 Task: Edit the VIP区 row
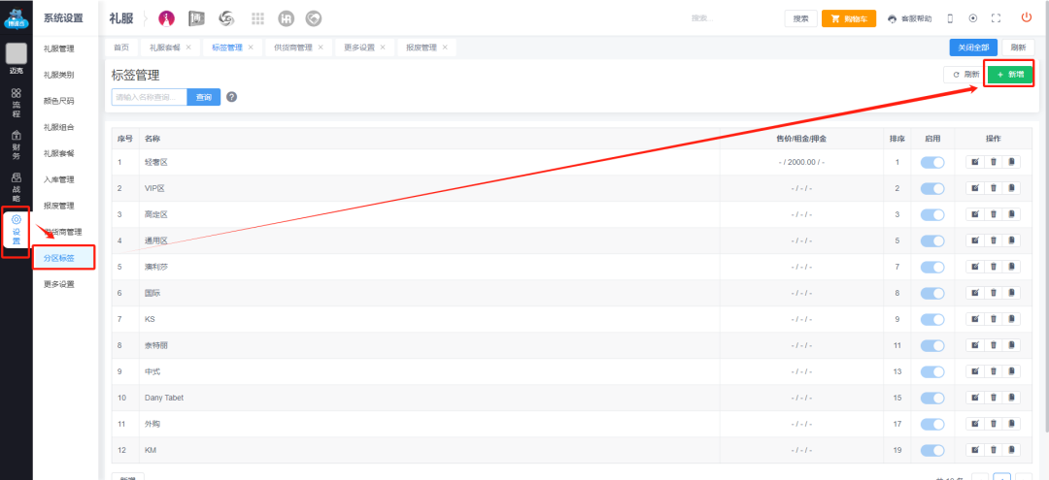[x=975, y=188]
